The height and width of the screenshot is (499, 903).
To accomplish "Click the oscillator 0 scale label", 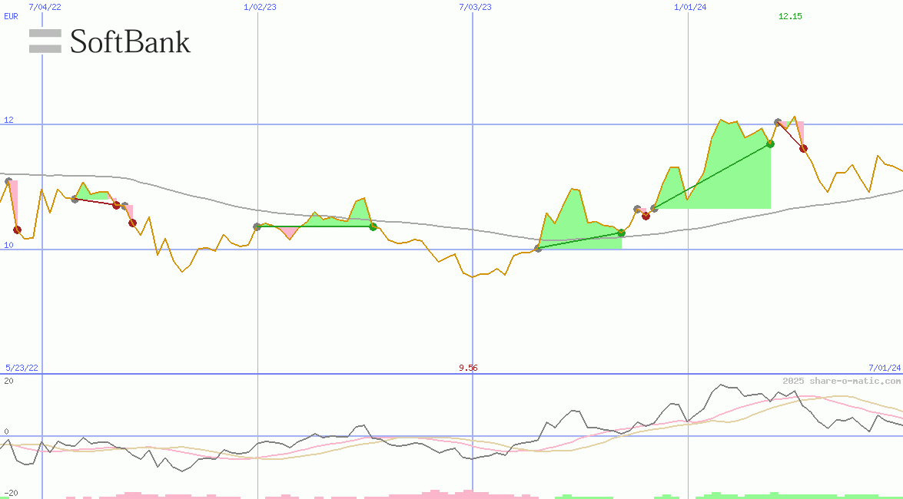I will tap(6, 431).
